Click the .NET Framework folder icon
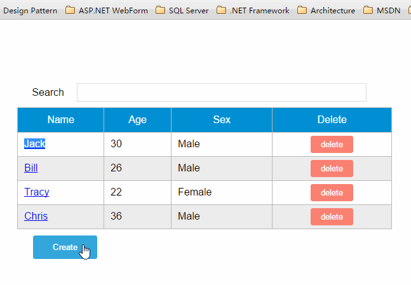The image size is (411, 285). point(222,11)
